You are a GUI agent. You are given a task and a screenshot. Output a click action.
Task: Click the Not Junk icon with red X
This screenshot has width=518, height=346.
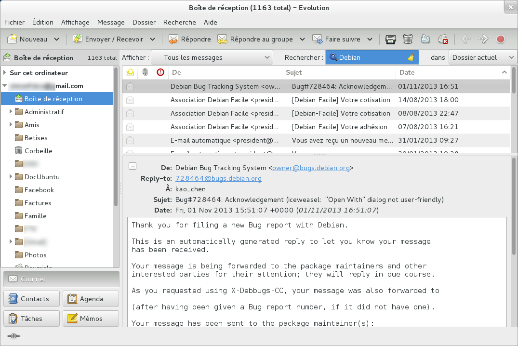coord(442,40)
